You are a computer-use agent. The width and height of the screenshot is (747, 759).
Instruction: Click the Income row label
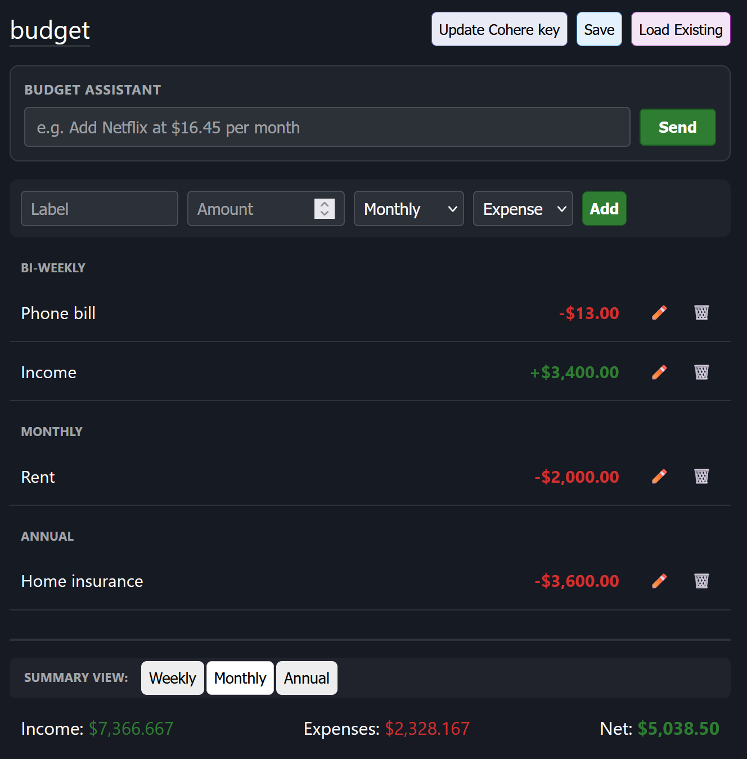tap(48, 372)
